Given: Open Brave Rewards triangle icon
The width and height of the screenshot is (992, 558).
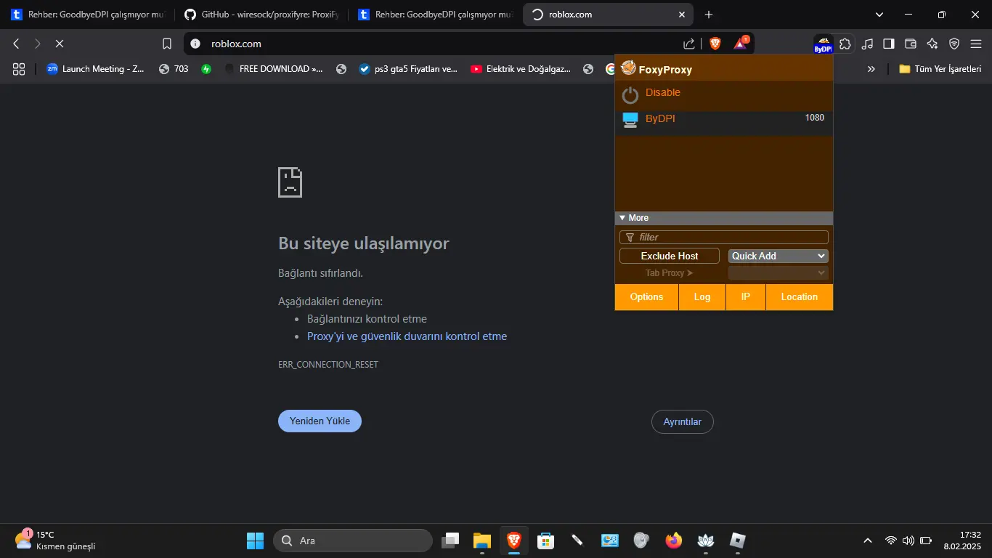Looking at the screenshot, I should (740, 44).
